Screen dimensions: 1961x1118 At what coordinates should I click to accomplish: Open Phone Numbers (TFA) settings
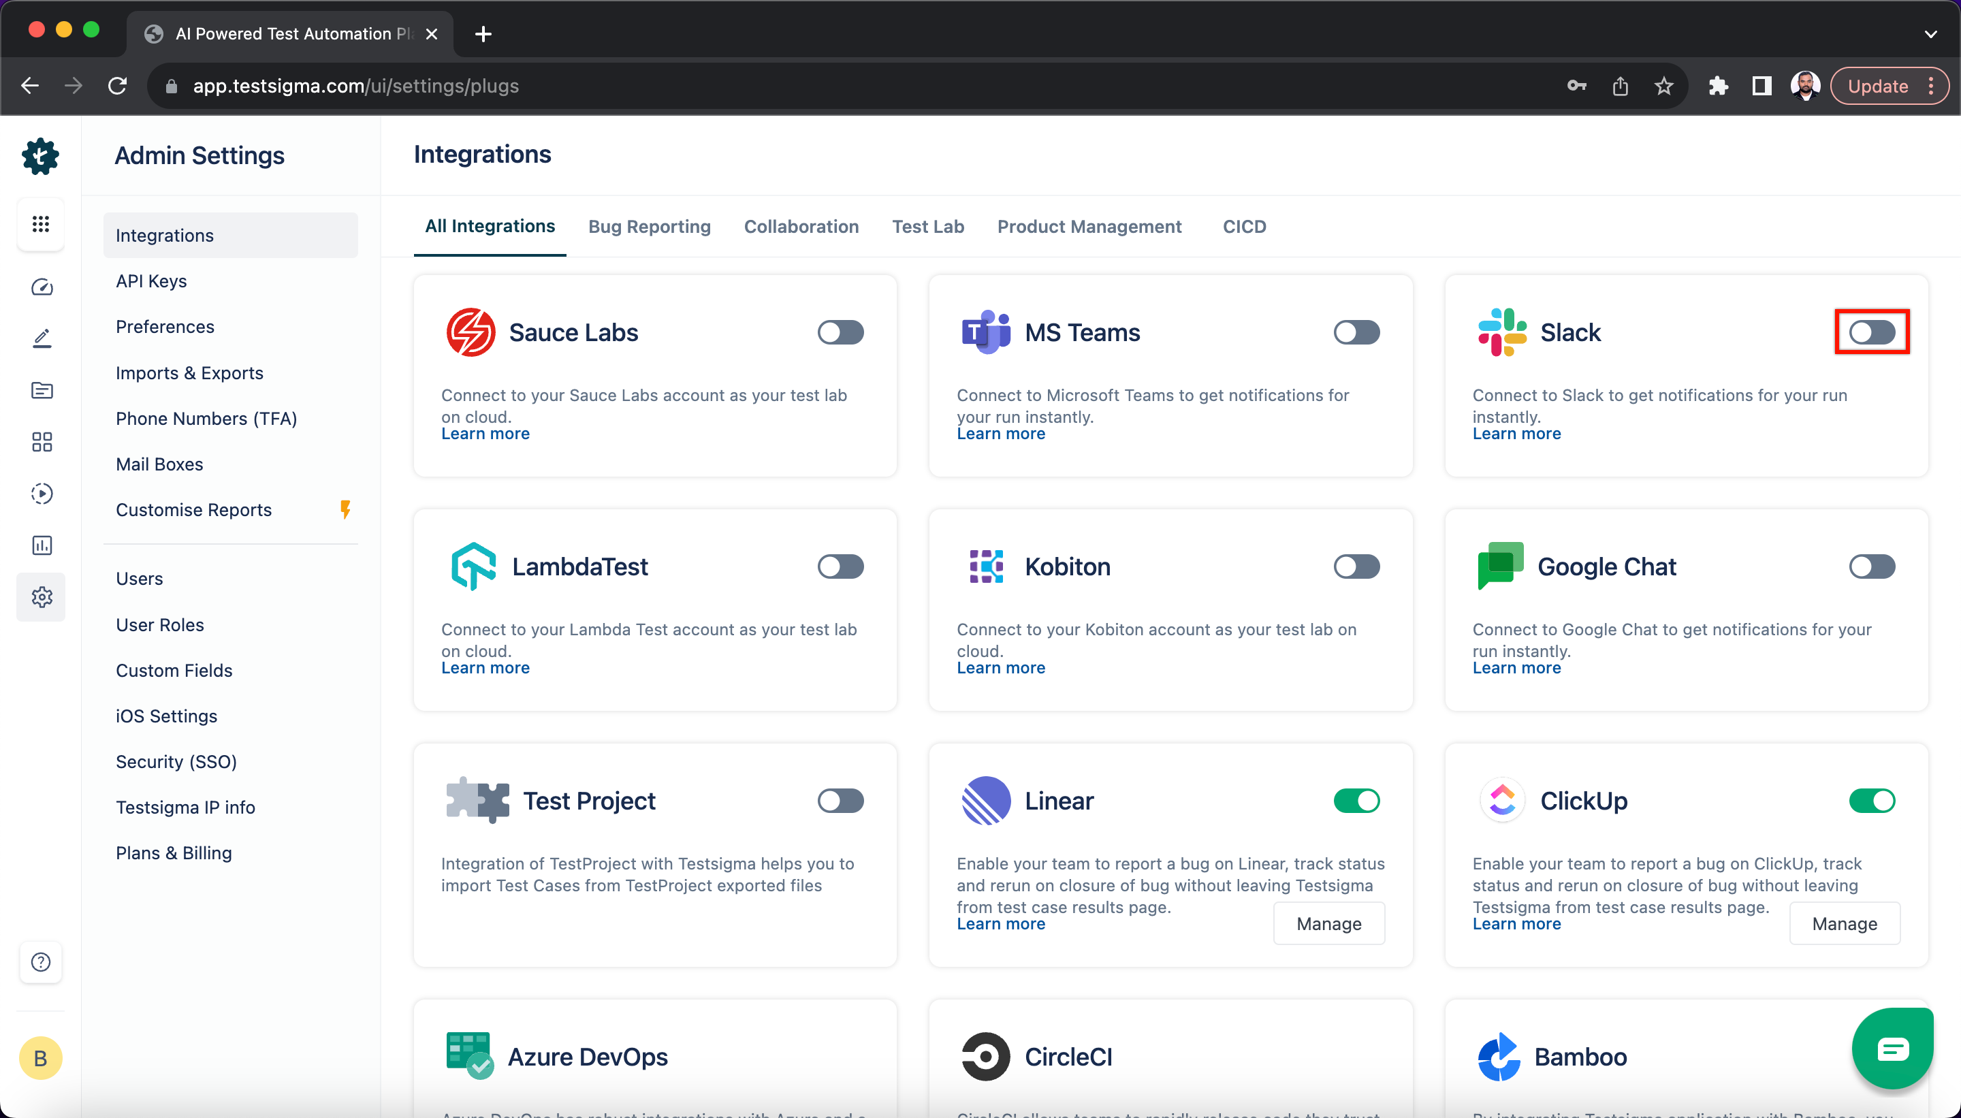point(230,419)
